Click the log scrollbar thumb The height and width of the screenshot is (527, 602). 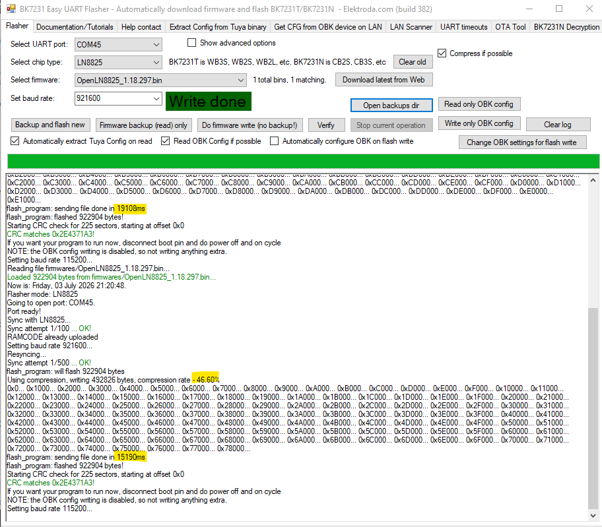click(x=593, y=409)
